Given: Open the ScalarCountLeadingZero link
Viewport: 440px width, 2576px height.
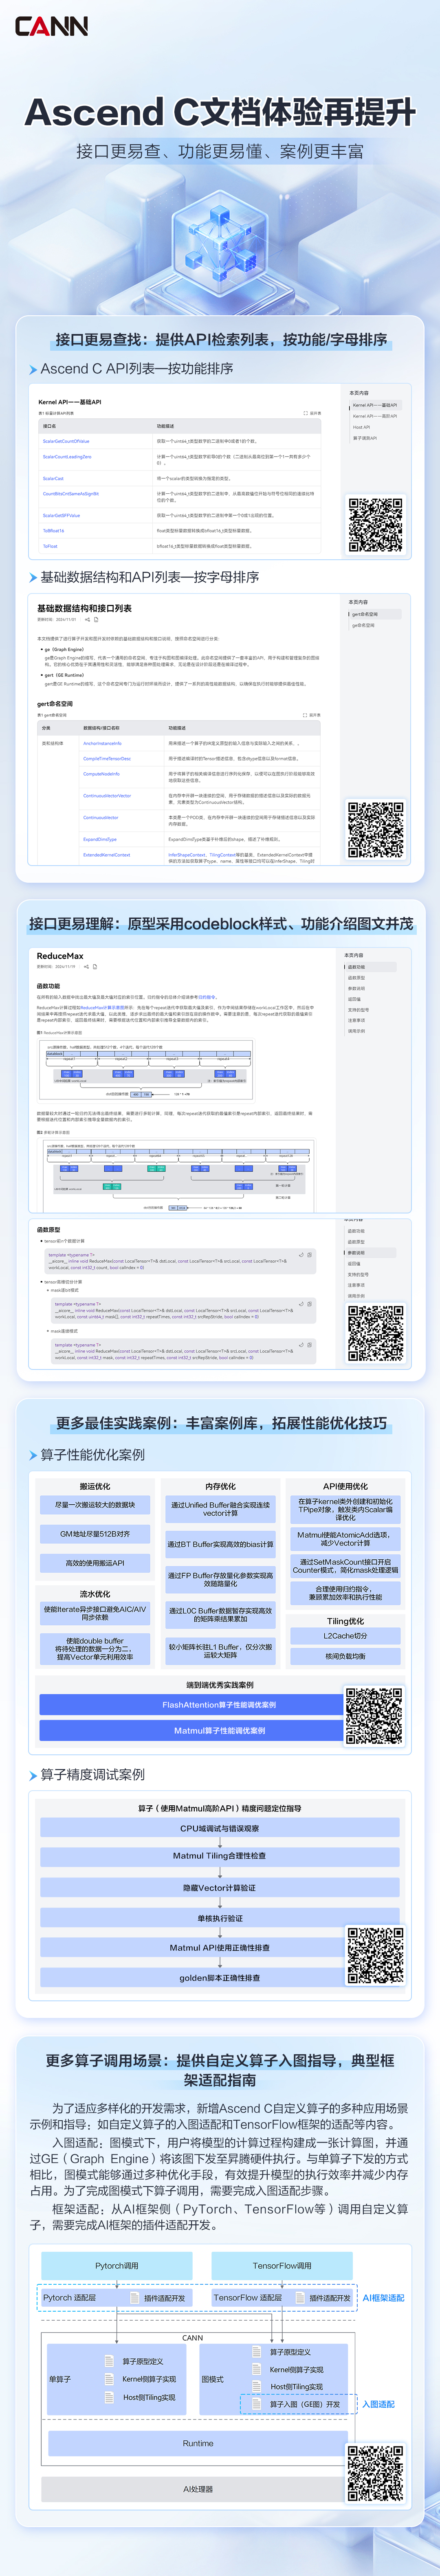Looking at the screenshot, I should coord(67,457).
